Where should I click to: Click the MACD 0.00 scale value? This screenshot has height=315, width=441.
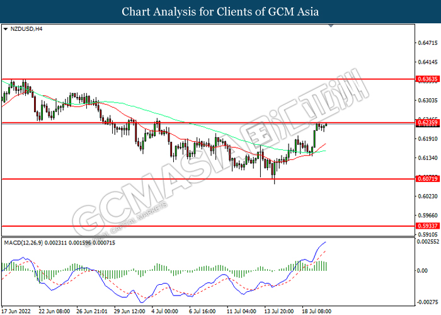pos(423,270)
